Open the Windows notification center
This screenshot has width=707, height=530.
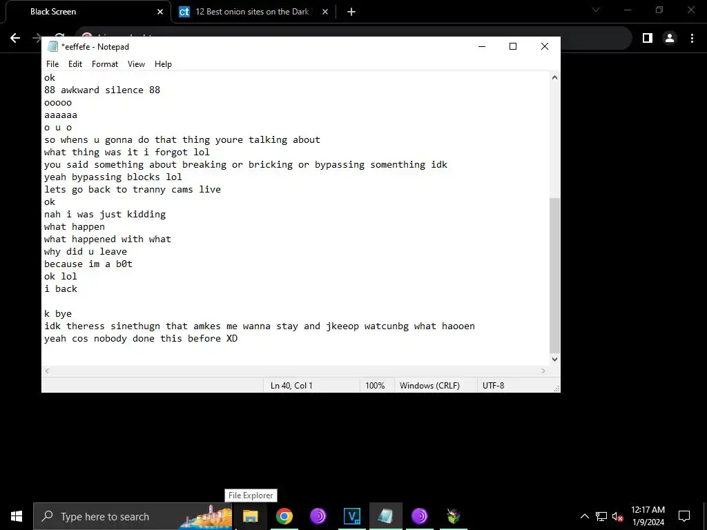[x=684, y=516]
